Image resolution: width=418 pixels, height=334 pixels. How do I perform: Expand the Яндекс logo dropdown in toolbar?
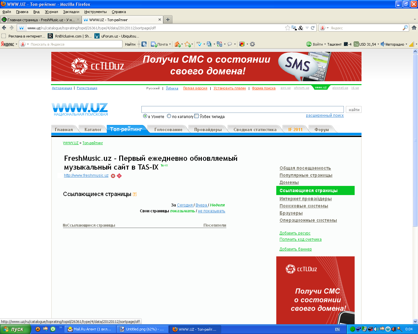(16, 44)
